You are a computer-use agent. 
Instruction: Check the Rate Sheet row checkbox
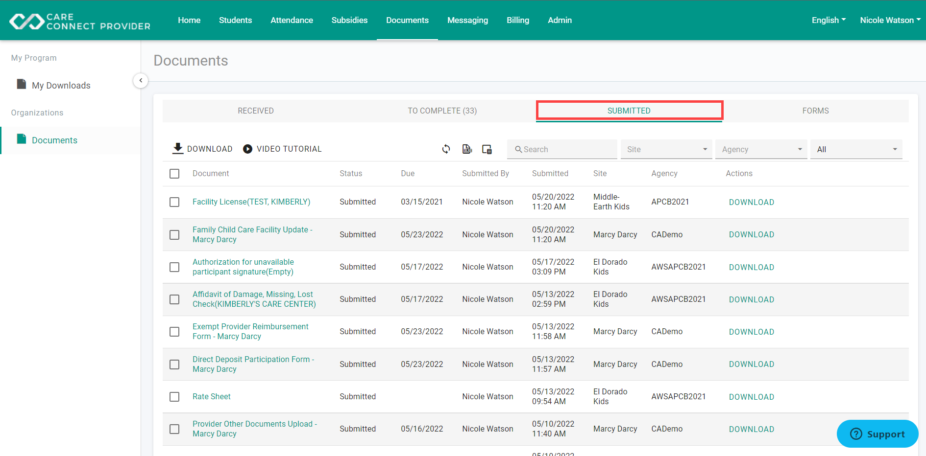point(174,397)
